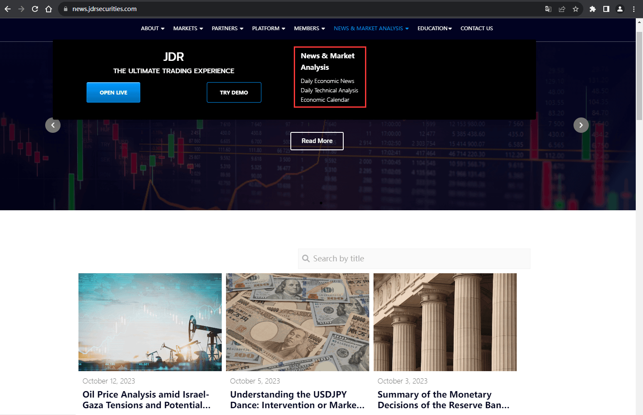Click the Search by title field
Screen dimensions: 643x415
pos(414,258)
